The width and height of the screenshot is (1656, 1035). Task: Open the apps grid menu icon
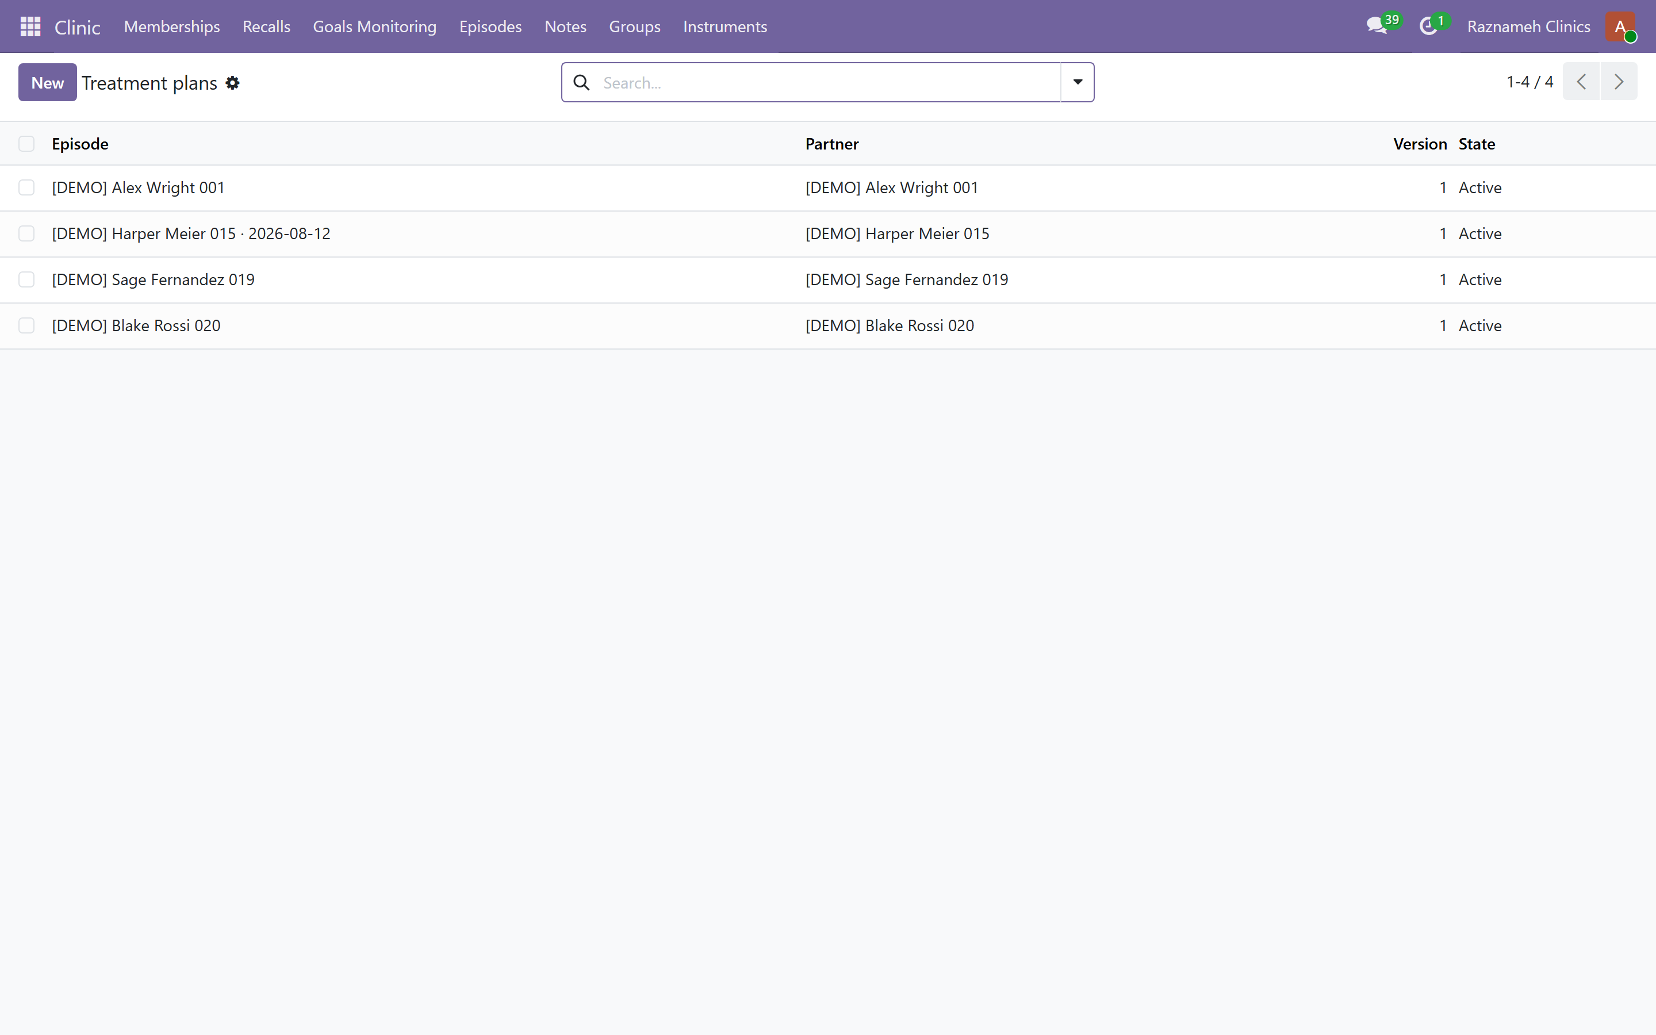tap(30, 26)
